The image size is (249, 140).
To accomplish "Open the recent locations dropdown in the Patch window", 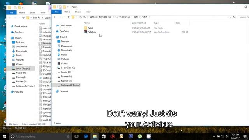I will pos(65,17).
